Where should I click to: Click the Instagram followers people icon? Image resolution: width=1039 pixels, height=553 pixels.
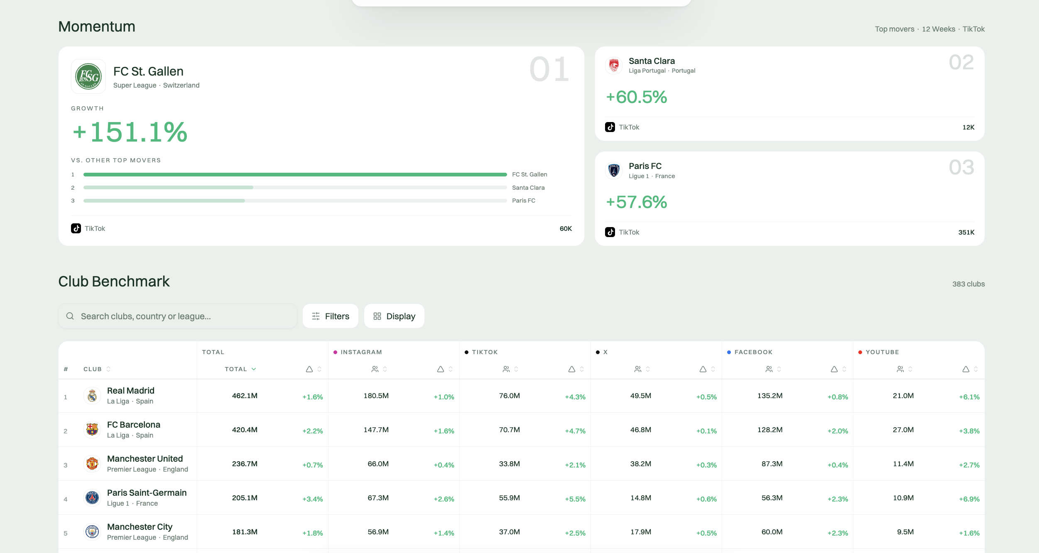click(375, 369)
